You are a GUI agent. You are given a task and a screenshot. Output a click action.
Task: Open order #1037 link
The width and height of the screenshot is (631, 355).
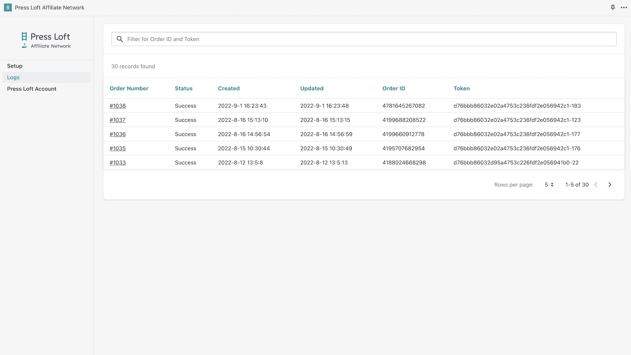[118, 120]
